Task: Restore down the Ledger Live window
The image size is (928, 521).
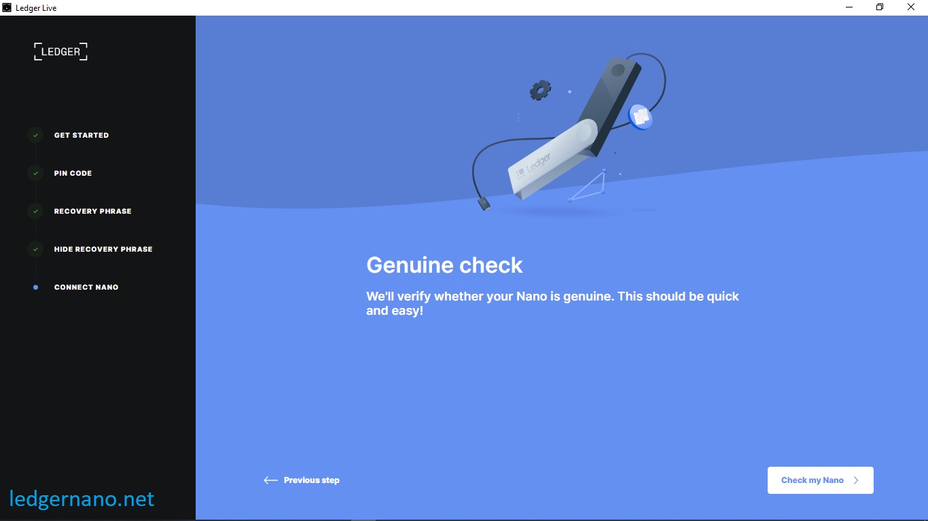Action: (x=880, y=7)
